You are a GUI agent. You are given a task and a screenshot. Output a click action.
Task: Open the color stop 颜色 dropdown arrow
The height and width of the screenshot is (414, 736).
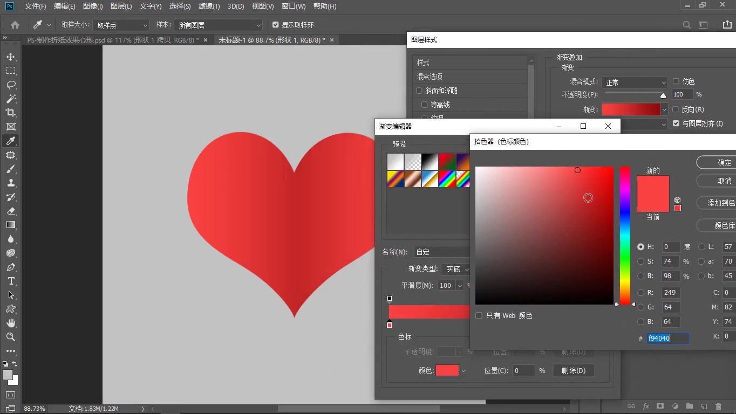point(463,371)
